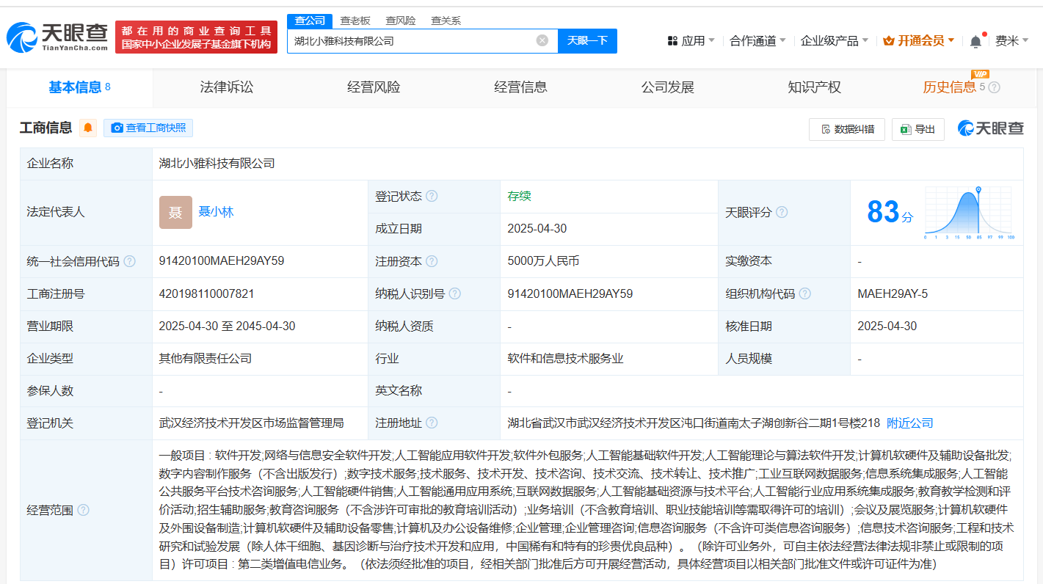Click the 数据纠错 button

[847, 129]
